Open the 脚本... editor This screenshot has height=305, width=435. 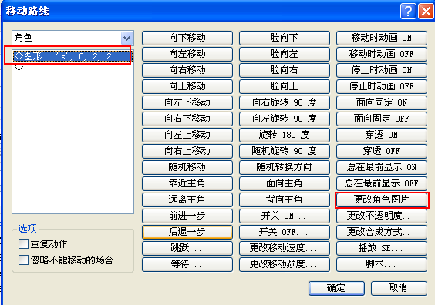coord(382,264)
